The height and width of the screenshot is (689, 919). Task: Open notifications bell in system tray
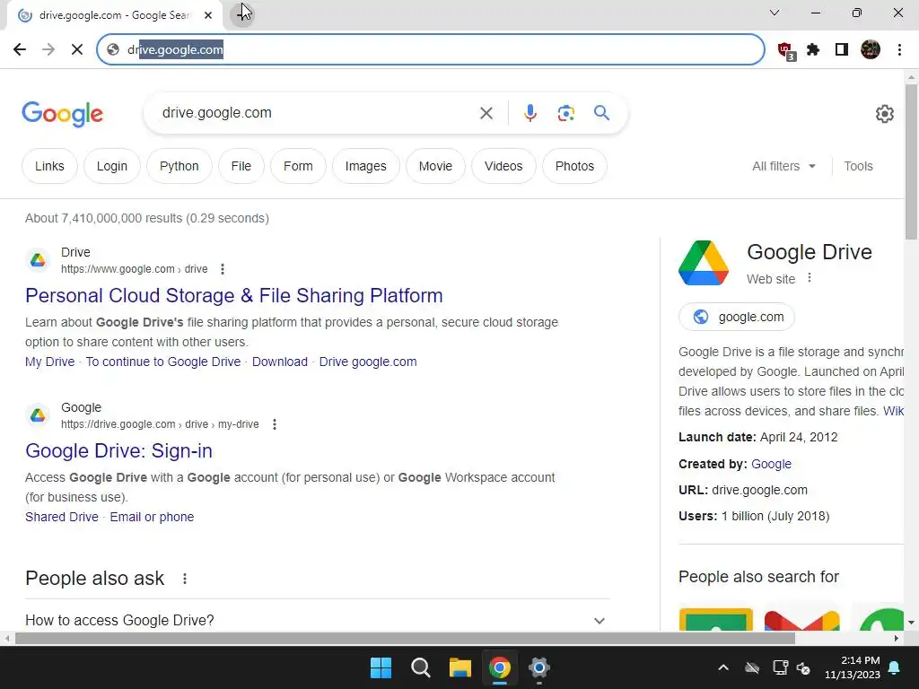pos(895,667)
